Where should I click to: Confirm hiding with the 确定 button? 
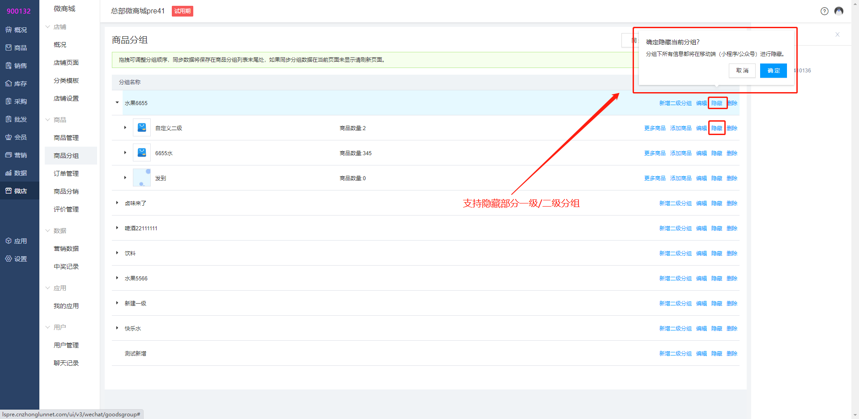(773, 71)
